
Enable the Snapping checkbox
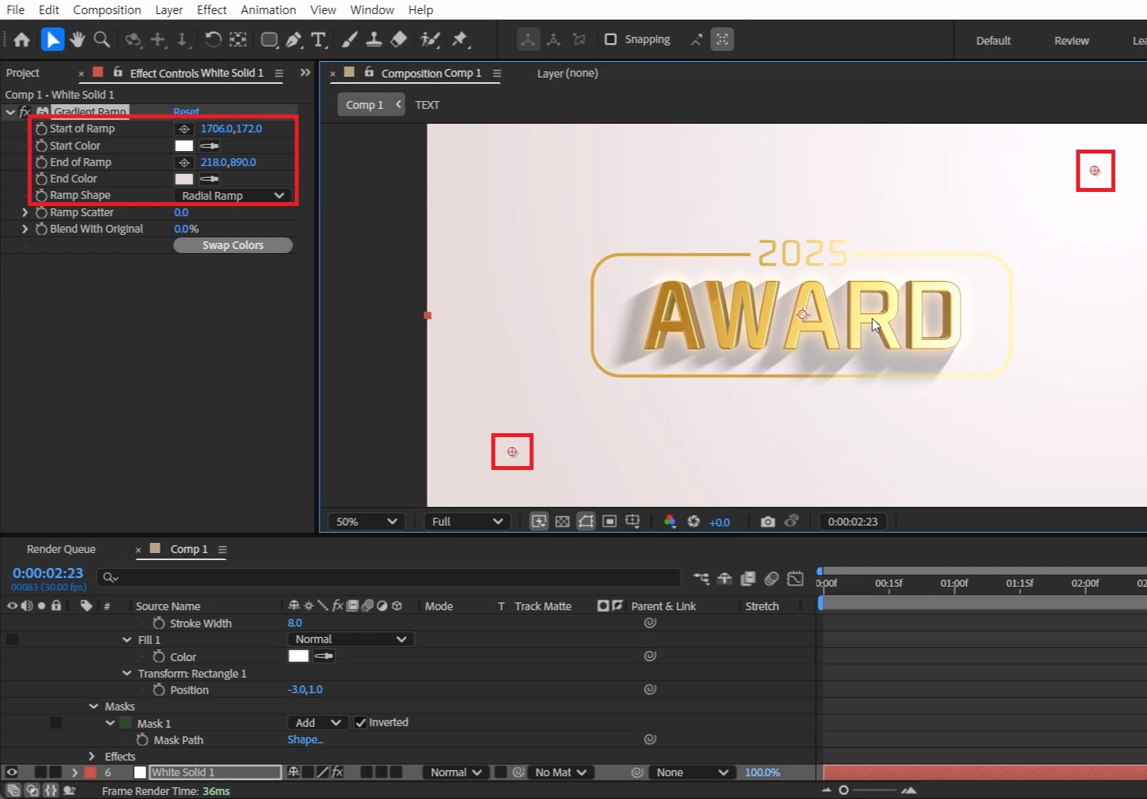pyautogui.click(x=611, y=39)
